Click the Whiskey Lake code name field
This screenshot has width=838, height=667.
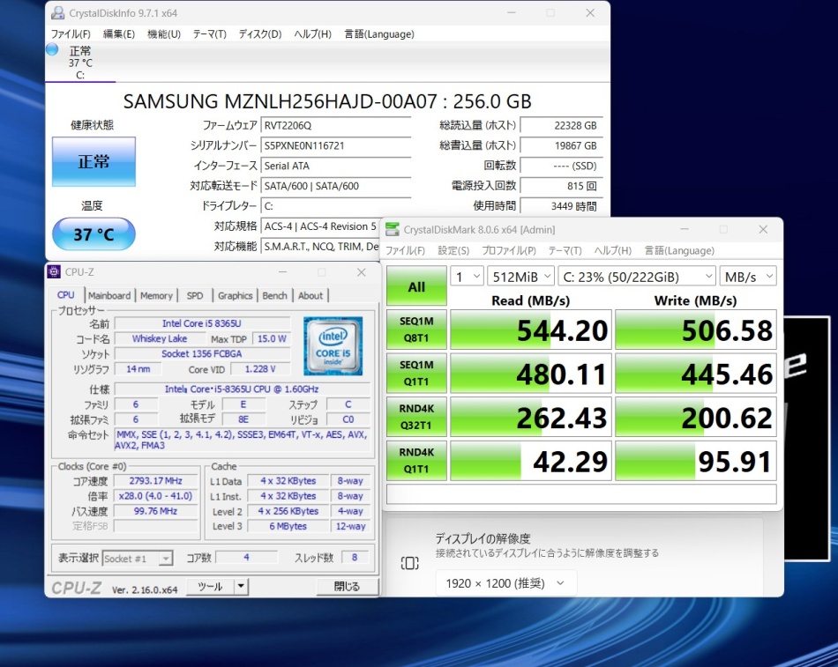pyautogui.click(x=160, y=338)
